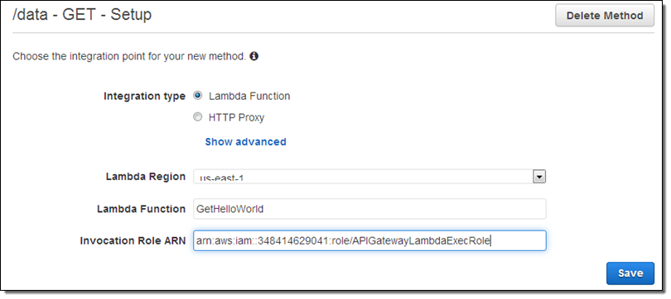This screenshot has width=671, height=299.
Task: Select the Lambda Function radio button
Action: click(x=197, y=96)
